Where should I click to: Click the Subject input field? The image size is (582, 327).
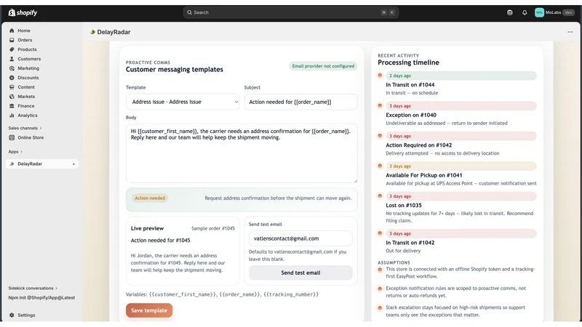300,102
